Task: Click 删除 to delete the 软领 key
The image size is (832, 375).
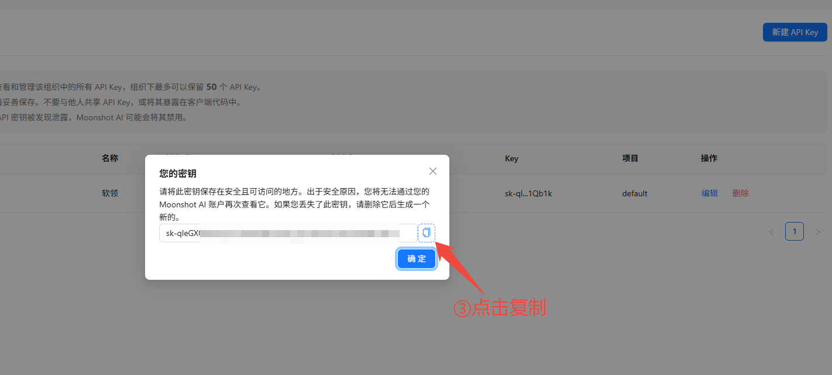Action: (x=740, y=193)
